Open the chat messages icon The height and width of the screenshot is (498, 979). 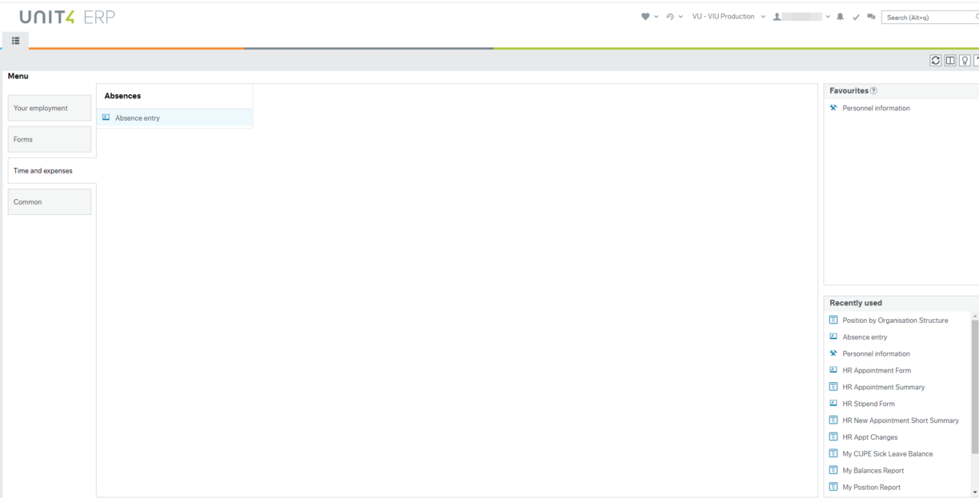[871, 17]
